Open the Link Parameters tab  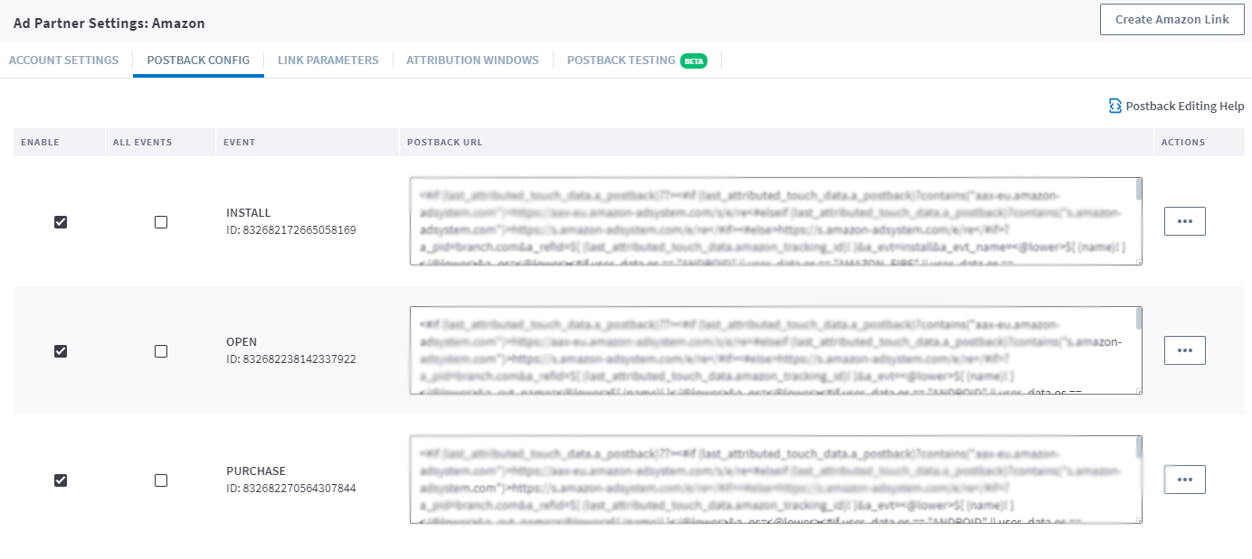coord(328,61)
